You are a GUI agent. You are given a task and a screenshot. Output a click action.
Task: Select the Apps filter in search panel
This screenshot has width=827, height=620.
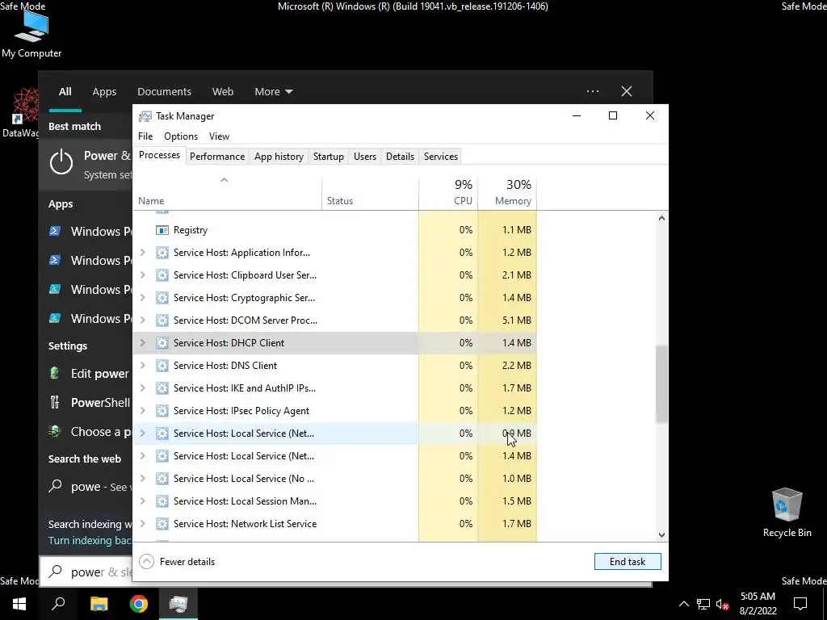coord(104,92)
